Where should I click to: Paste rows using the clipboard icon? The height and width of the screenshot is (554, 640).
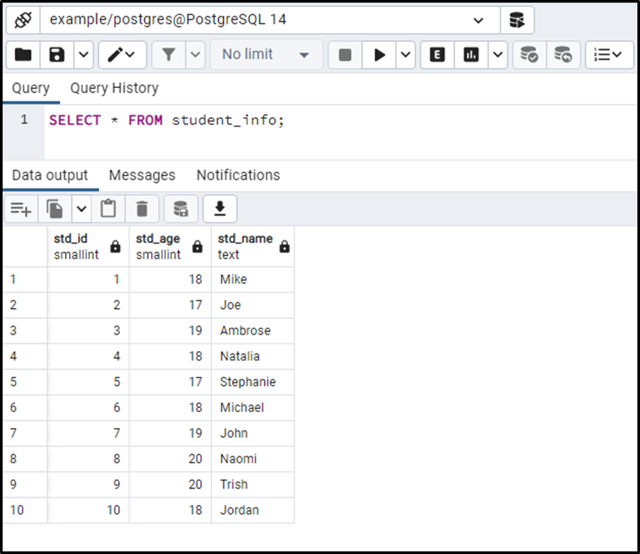pos(108,208)
